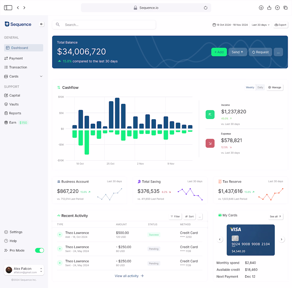Click the Cashflow Manage button

coord(275,87)
